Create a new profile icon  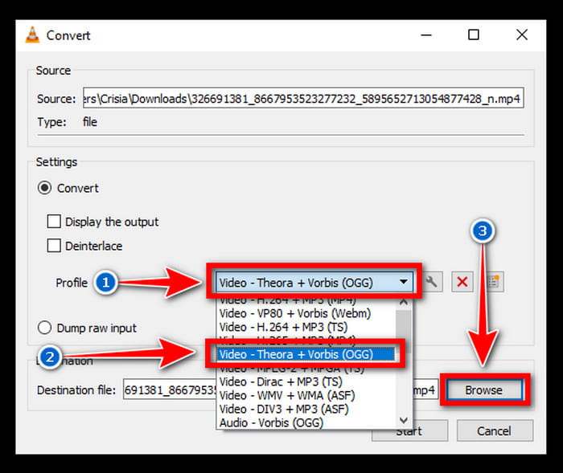tap(494, 282)
